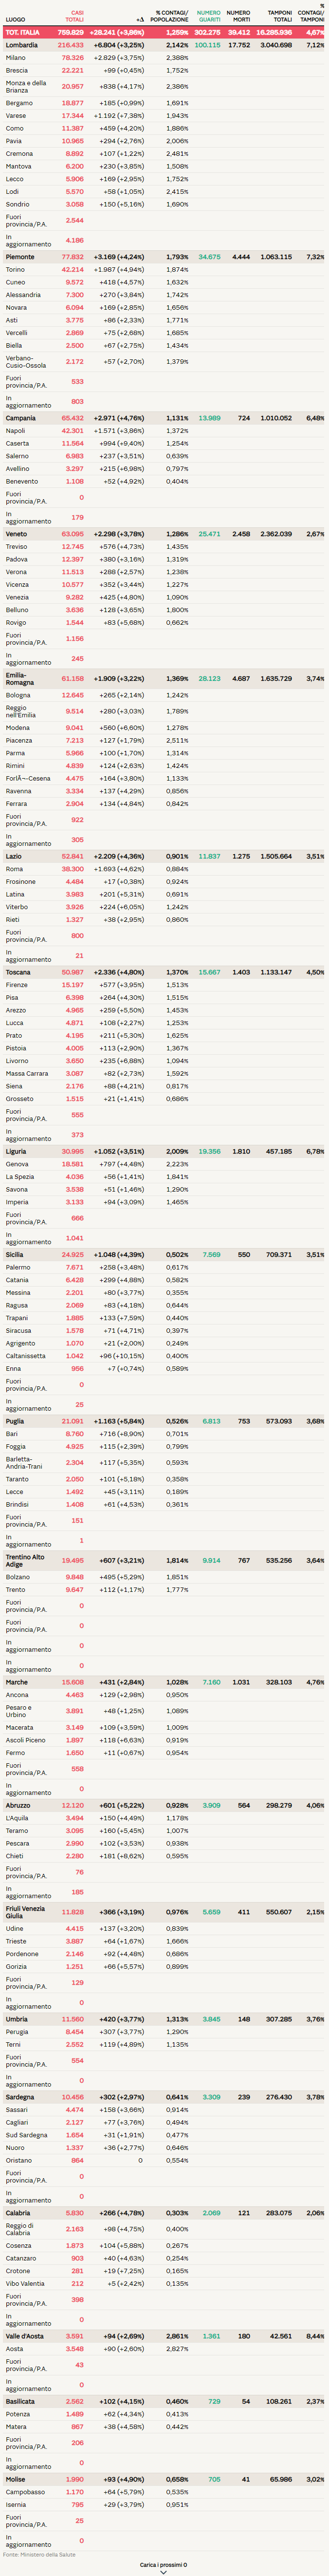329x2576 pixels.
Task: Click the +Δ column header
Action: [139, 20]
